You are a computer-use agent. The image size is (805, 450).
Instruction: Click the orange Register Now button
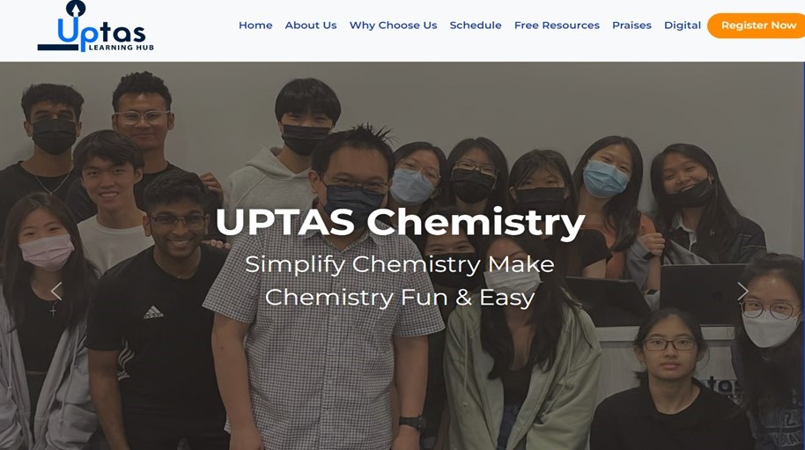(x=757, y=26)
